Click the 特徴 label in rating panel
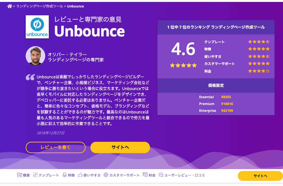 coord(208,49)
